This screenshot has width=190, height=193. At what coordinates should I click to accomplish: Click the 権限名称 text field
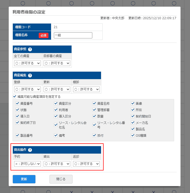[x=73, y=35]
